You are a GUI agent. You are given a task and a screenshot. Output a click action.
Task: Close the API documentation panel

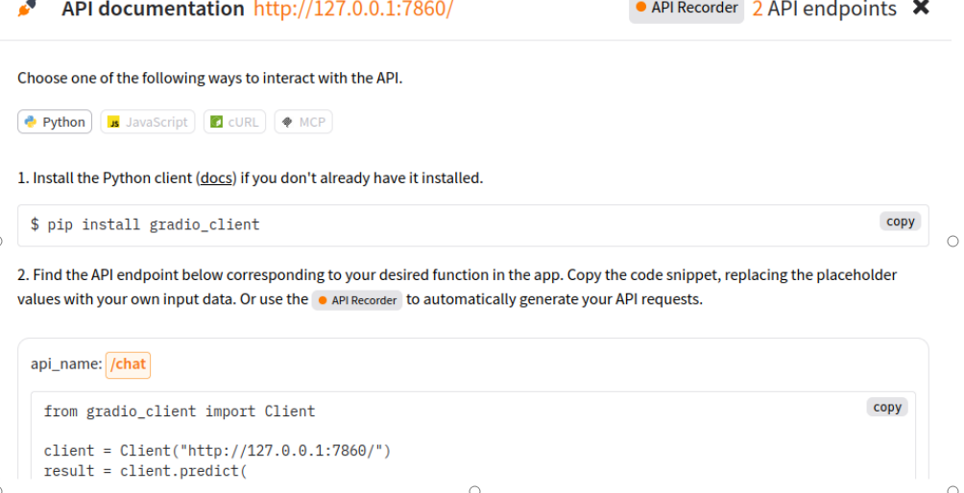[921, 8]
